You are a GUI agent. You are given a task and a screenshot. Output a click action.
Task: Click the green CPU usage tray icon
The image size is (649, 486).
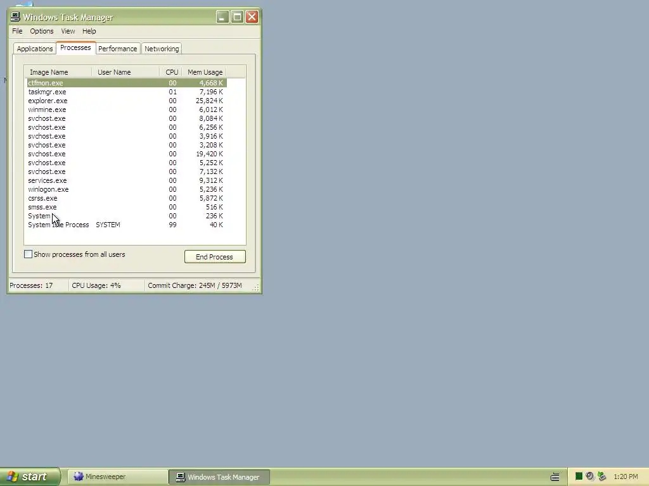point(579,477)
